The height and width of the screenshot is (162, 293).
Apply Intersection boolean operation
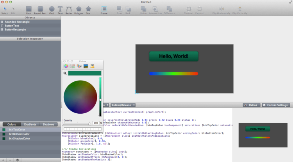pos(155,11)
